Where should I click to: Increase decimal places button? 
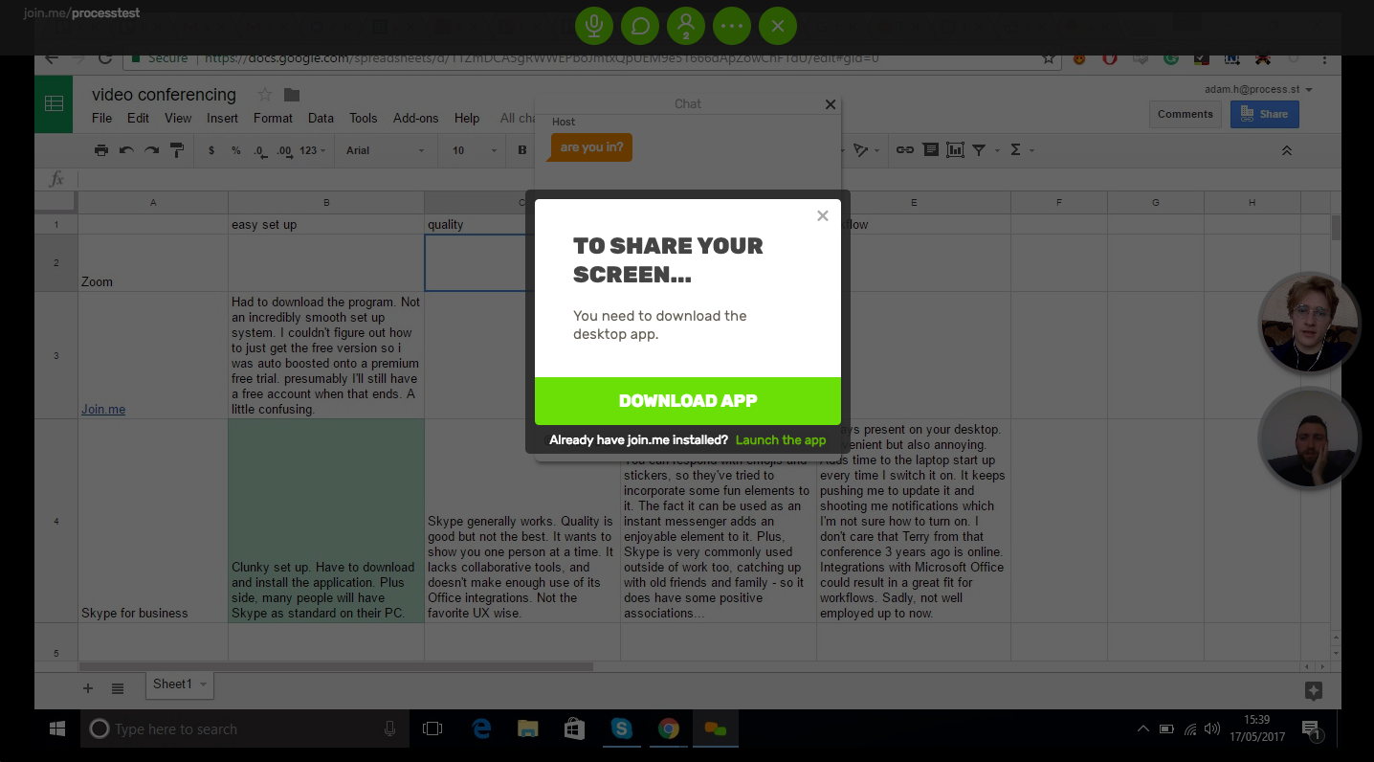pyautogui.click(x=284, y=150)
